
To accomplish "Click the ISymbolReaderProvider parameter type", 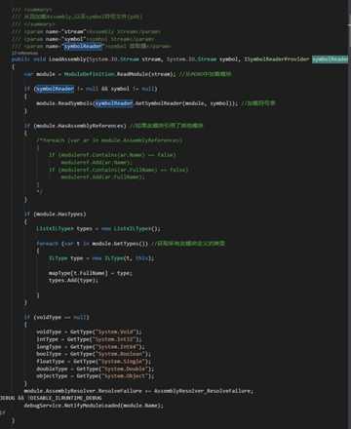I will [x=277, y=59].
